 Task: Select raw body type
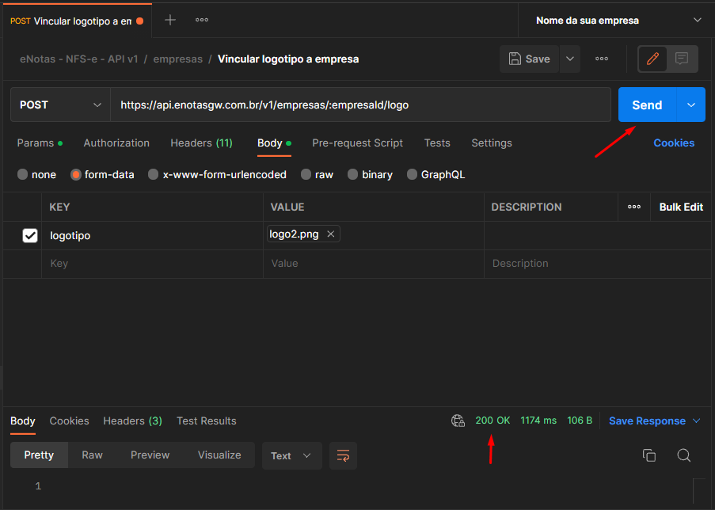coord(317,175)
